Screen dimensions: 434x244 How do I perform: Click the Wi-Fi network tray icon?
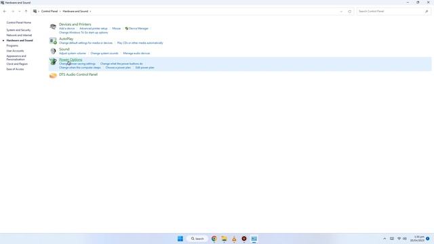click(399, 239)
